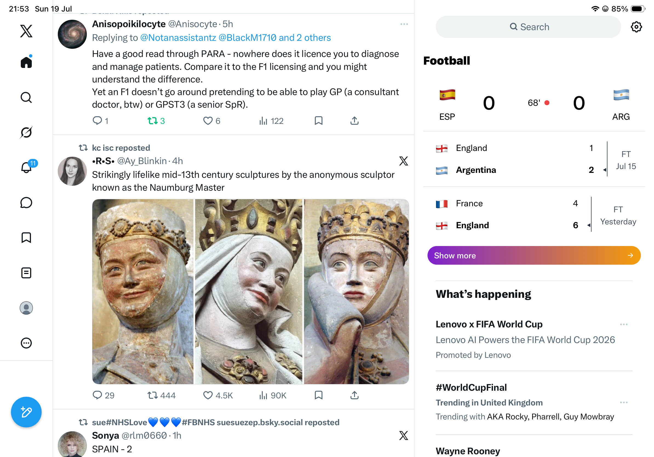Focus the Search input field
Viewport: 654px width, 457px height.
tap(528, 27)
